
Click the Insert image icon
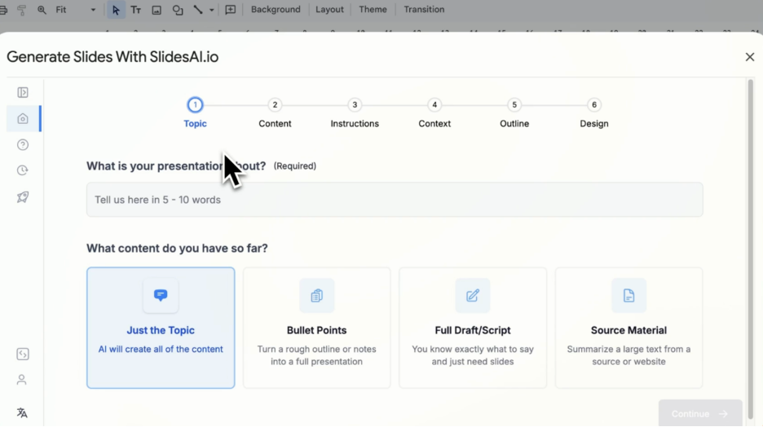pos(157,10)
